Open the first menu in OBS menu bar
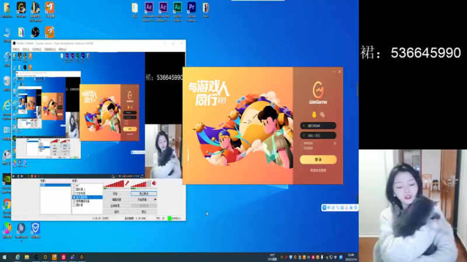The height and width of the screenshot is (262, 467). tap(16, 49)
